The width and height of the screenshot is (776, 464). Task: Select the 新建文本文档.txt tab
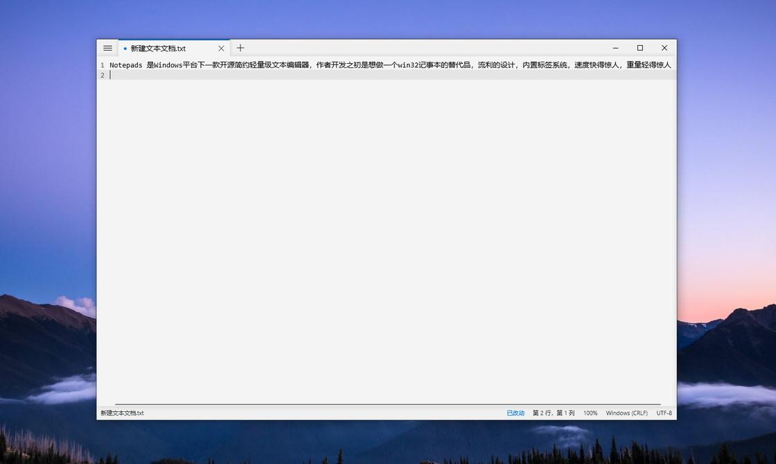pyautogui.click(x=158, y=49)
